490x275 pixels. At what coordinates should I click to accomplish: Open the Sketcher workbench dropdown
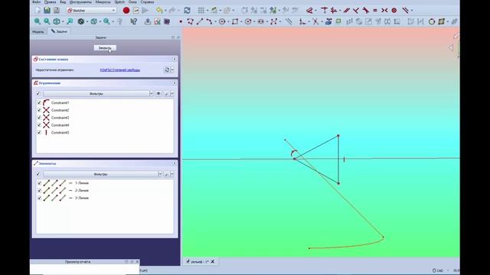pos(91,10)
